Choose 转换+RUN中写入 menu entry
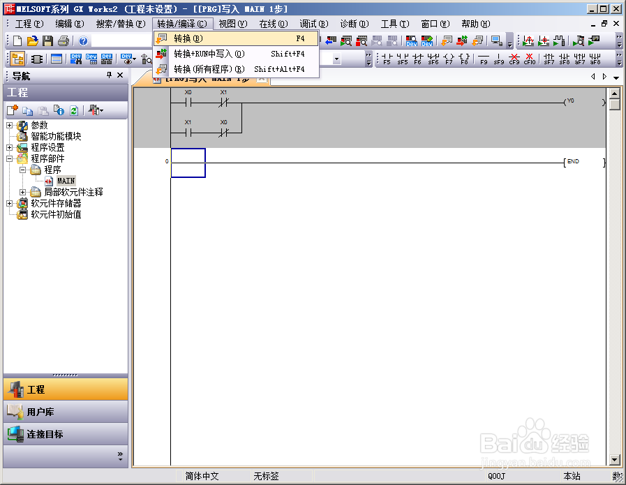Viewport: 626px width, 485px height. coord(236,54)
